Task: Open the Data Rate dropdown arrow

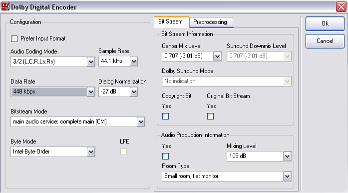Action: coord(91,92)
